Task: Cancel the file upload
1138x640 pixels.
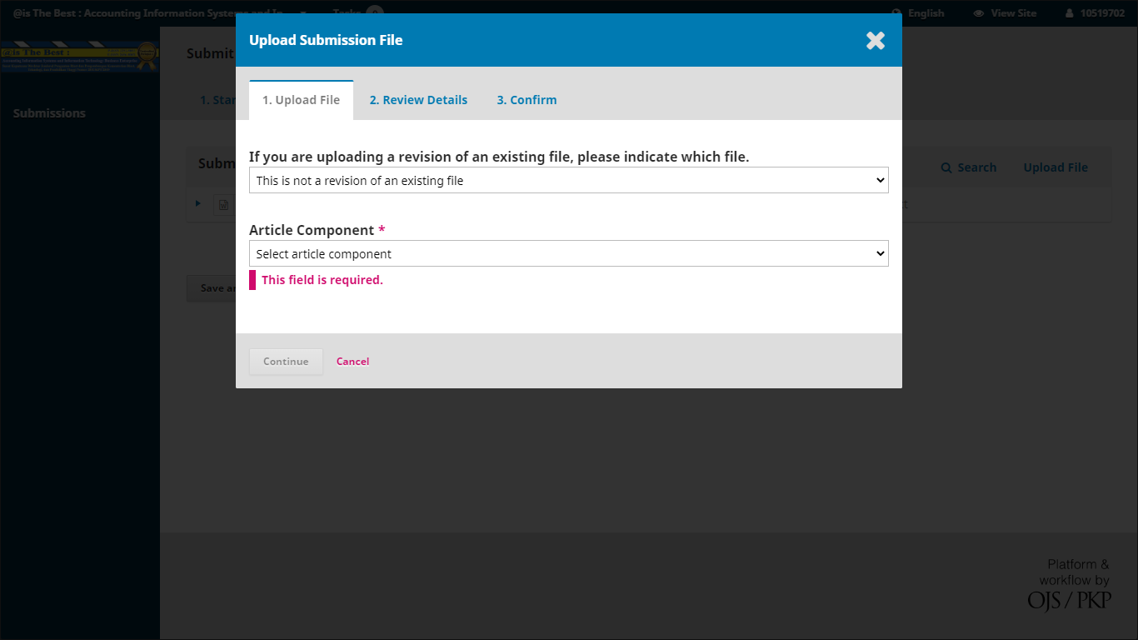Action: pyautogui.click(x=352, y=362)
